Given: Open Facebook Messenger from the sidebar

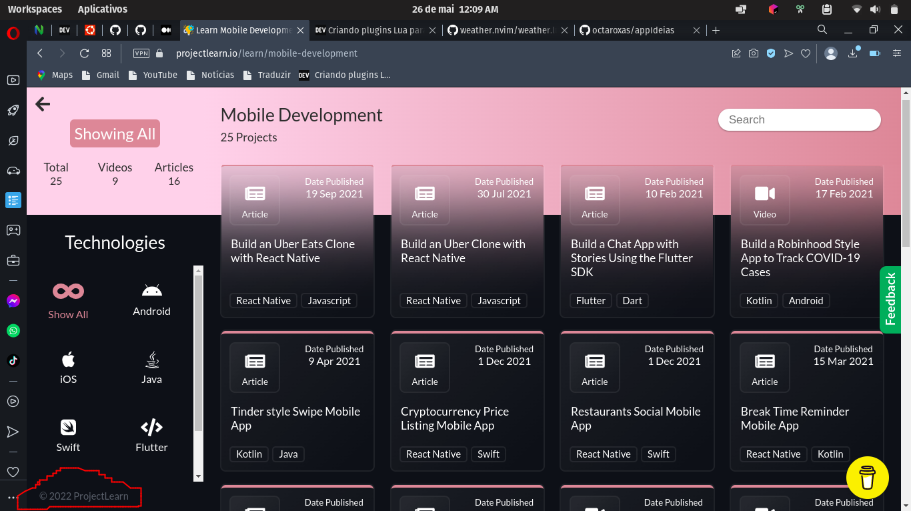Looking at the screenshot, I should 13,301.
